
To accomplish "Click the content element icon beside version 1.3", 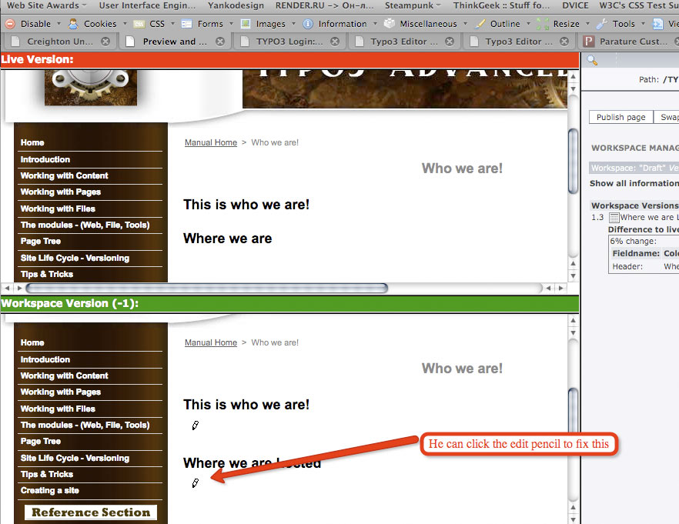I will [614, 218].
